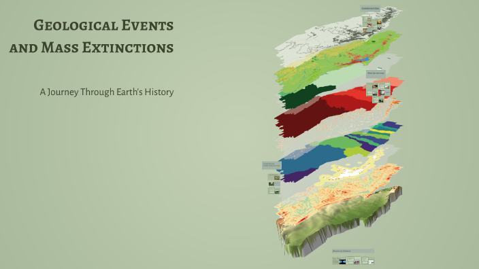This screenshot has height=269, width=479.
Task: Open the Earth globes slide thumbnail at bottom
Action: [339, 260]
